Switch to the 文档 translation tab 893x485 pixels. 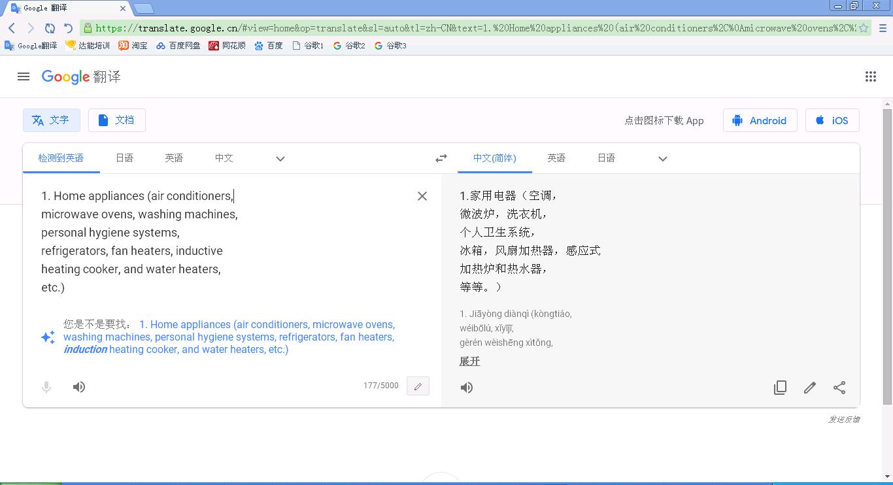coord(116,120)
